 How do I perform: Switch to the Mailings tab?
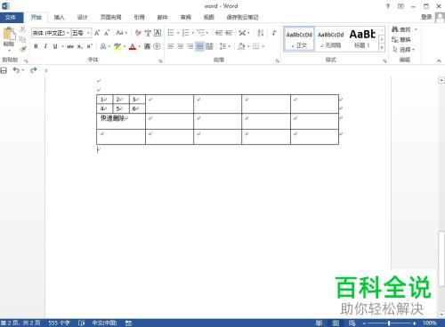point(163,17)
